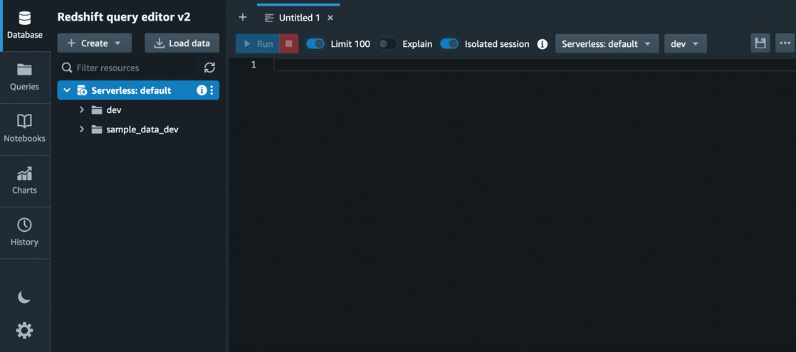The height and width of the screenshot is (352, 796).
Task: Expand the sample_data_dev folder
Action: tap(82, 129)
